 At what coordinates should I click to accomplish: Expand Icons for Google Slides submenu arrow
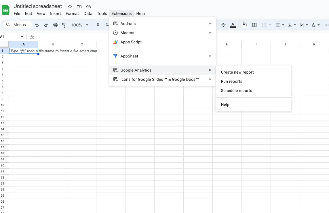pos(210,79)
